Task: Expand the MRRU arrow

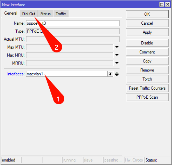Action: pyautogui.click(x=117, y=63)
